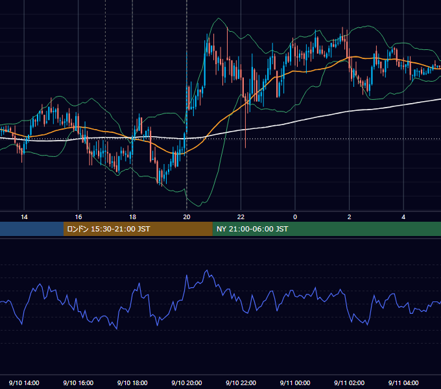Image resolution: width=441 pixels, height=389 pixels.
Task: Click the 9/11 00:00 time label
Action: click(x=295, y=383)
